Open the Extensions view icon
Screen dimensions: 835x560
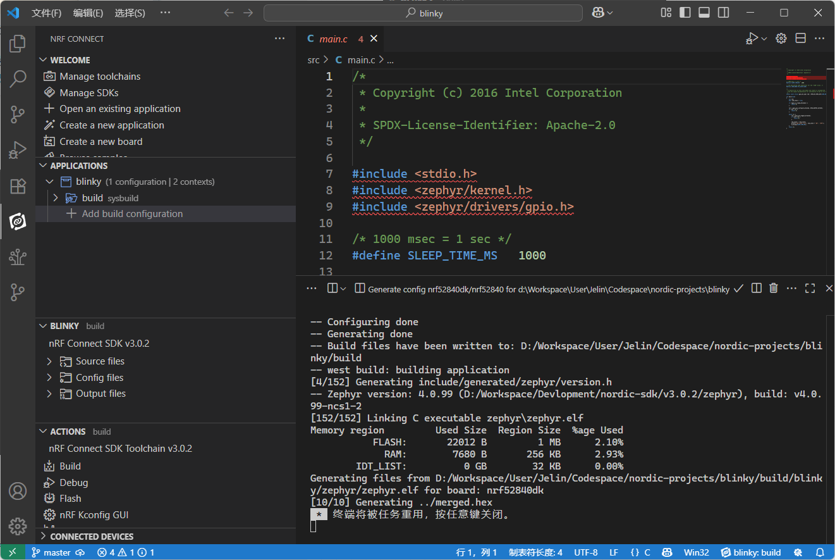pos(18,186)
